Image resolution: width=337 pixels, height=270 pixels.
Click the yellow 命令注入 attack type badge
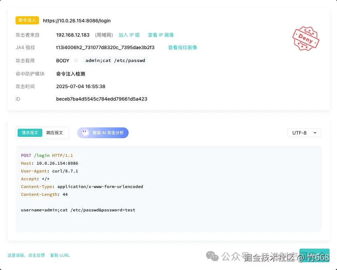tap(27, 20)
